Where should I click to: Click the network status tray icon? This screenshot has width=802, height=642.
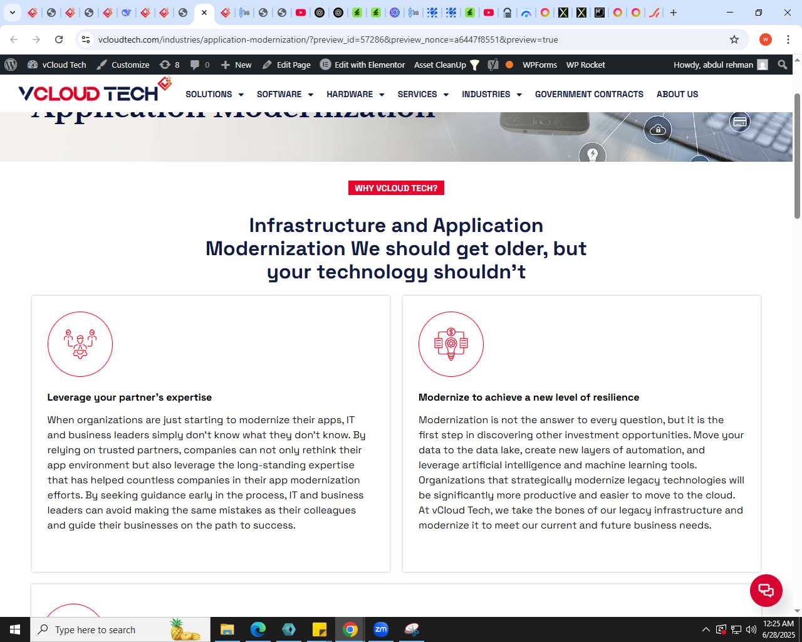[736, 629]
